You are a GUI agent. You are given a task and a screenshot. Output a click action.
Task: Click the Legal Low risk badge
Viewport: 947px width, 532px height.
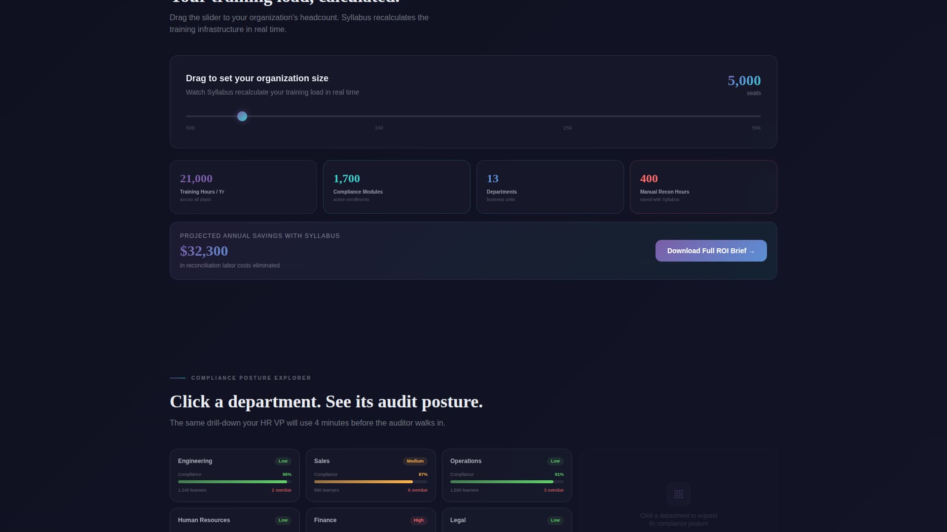555,520
